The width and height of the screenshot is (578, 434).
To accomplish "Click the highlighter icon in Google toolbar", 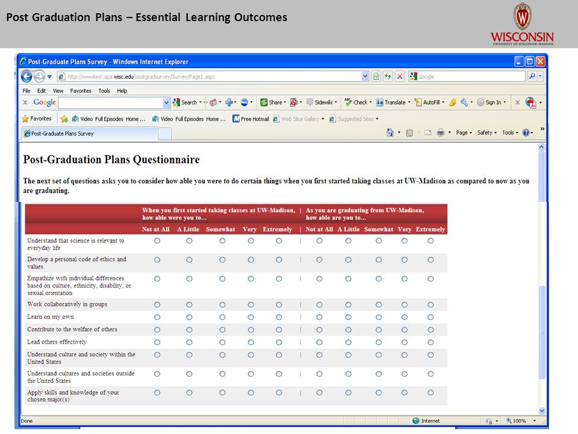I will click(x=452, y=102).
